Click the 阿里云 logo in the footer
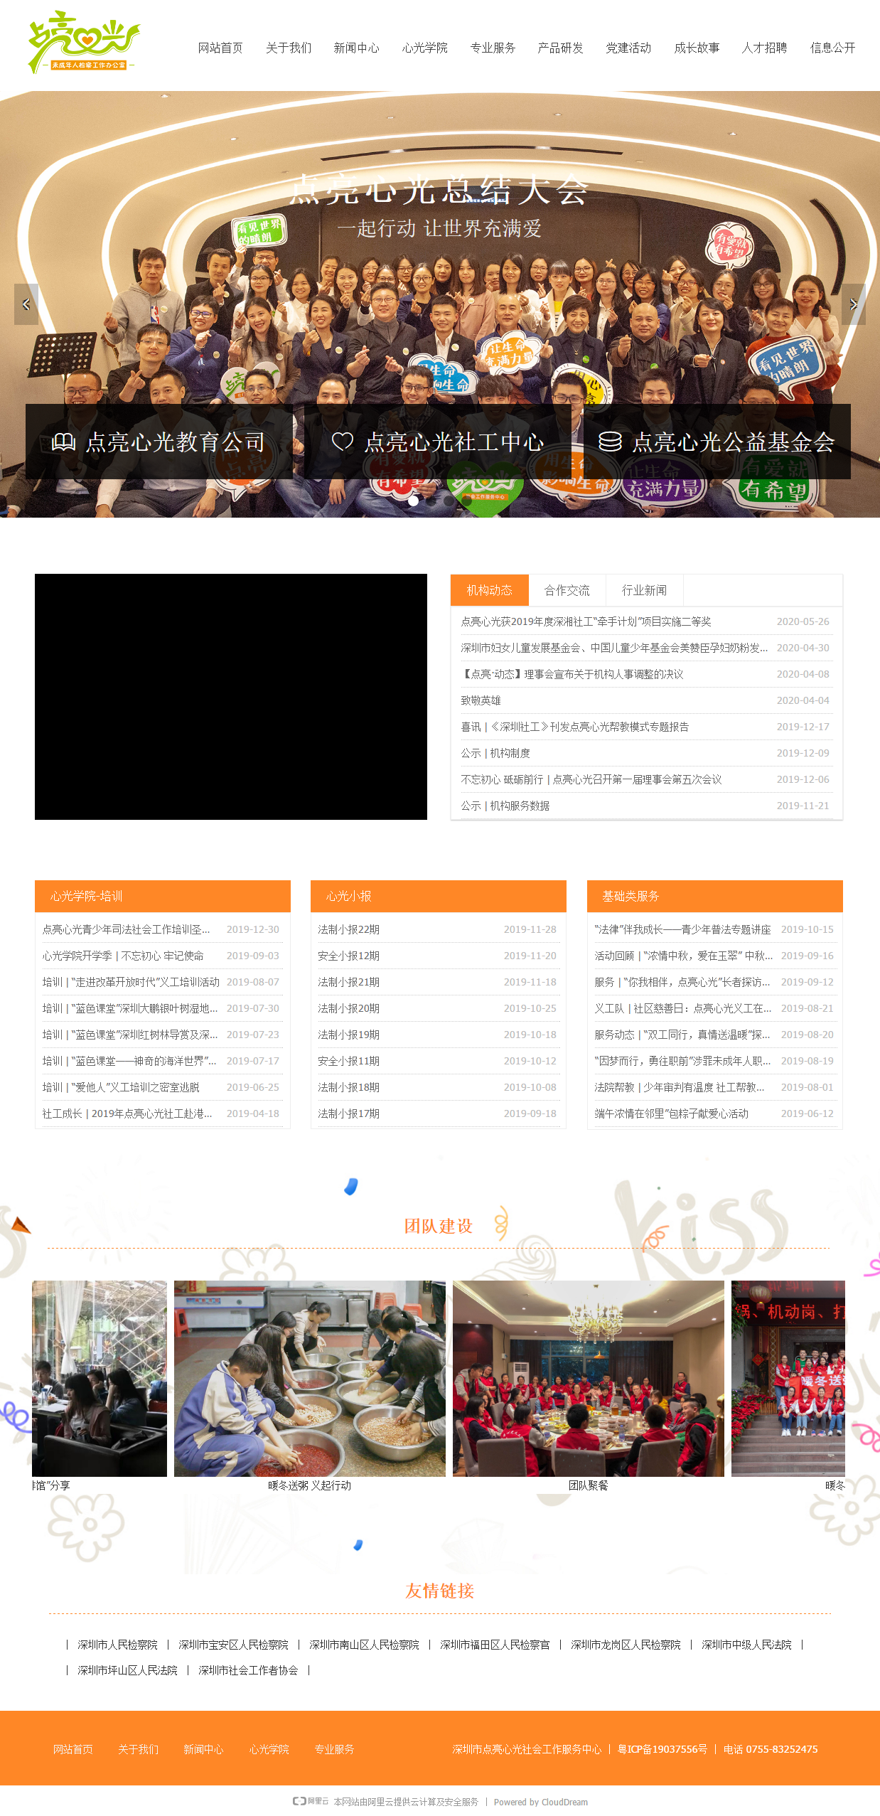This screenshot has height=1816, width=880. click(311, 1801)
